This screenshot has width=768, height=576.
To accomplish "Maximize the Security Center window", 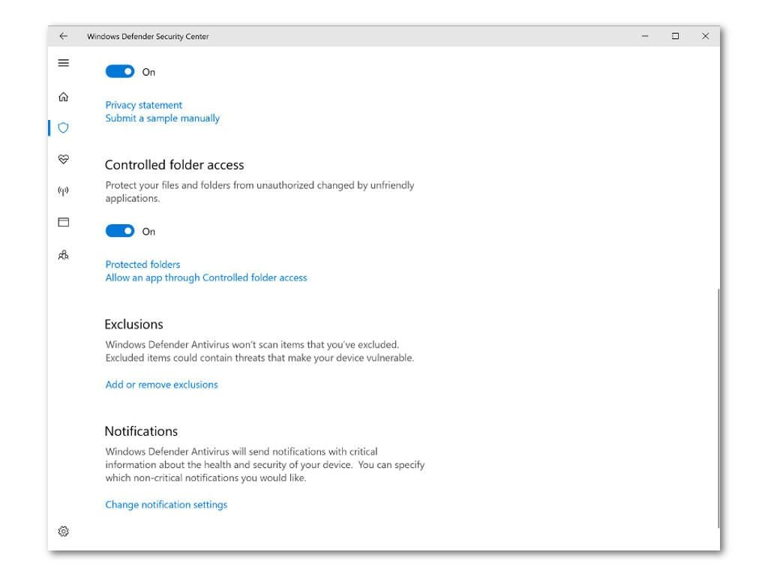I will [x=676, y=36].
